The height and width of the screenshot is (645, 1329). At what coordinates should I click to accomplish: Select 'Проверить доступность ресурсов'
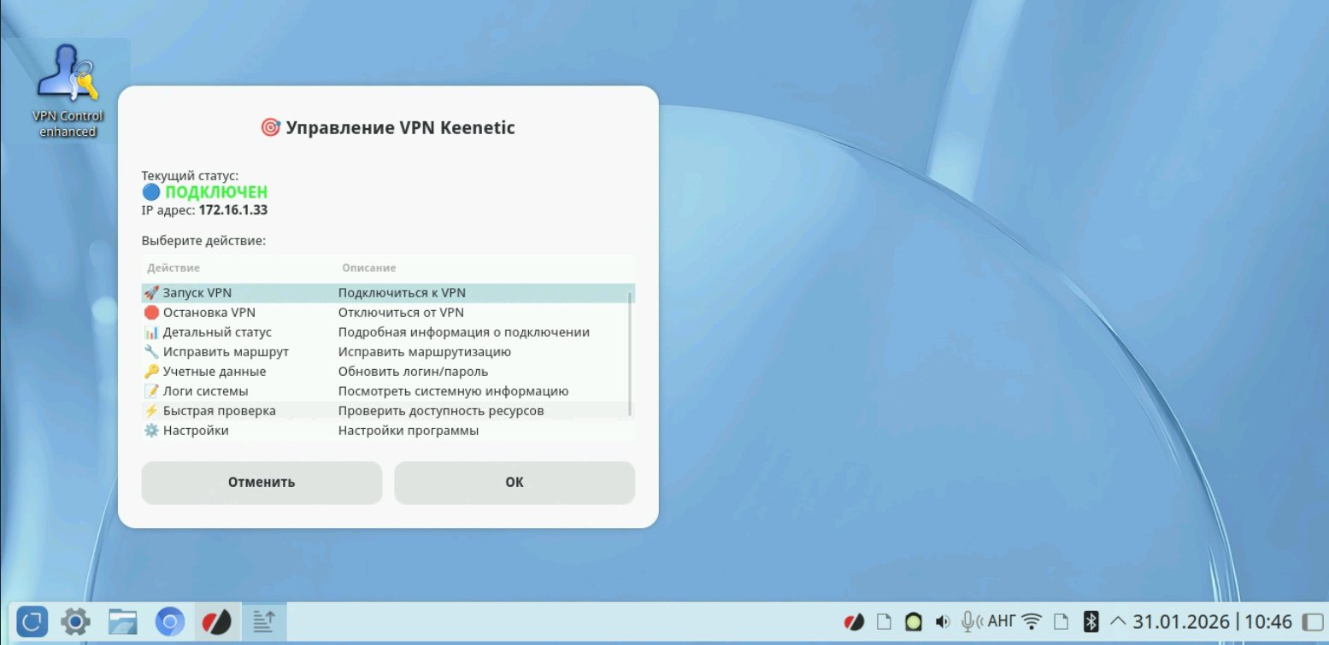[441, 411]
